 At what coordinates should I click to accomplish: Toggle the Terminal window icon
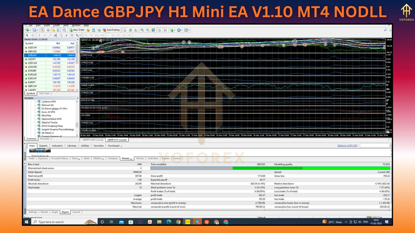click(x=59, y=30)
